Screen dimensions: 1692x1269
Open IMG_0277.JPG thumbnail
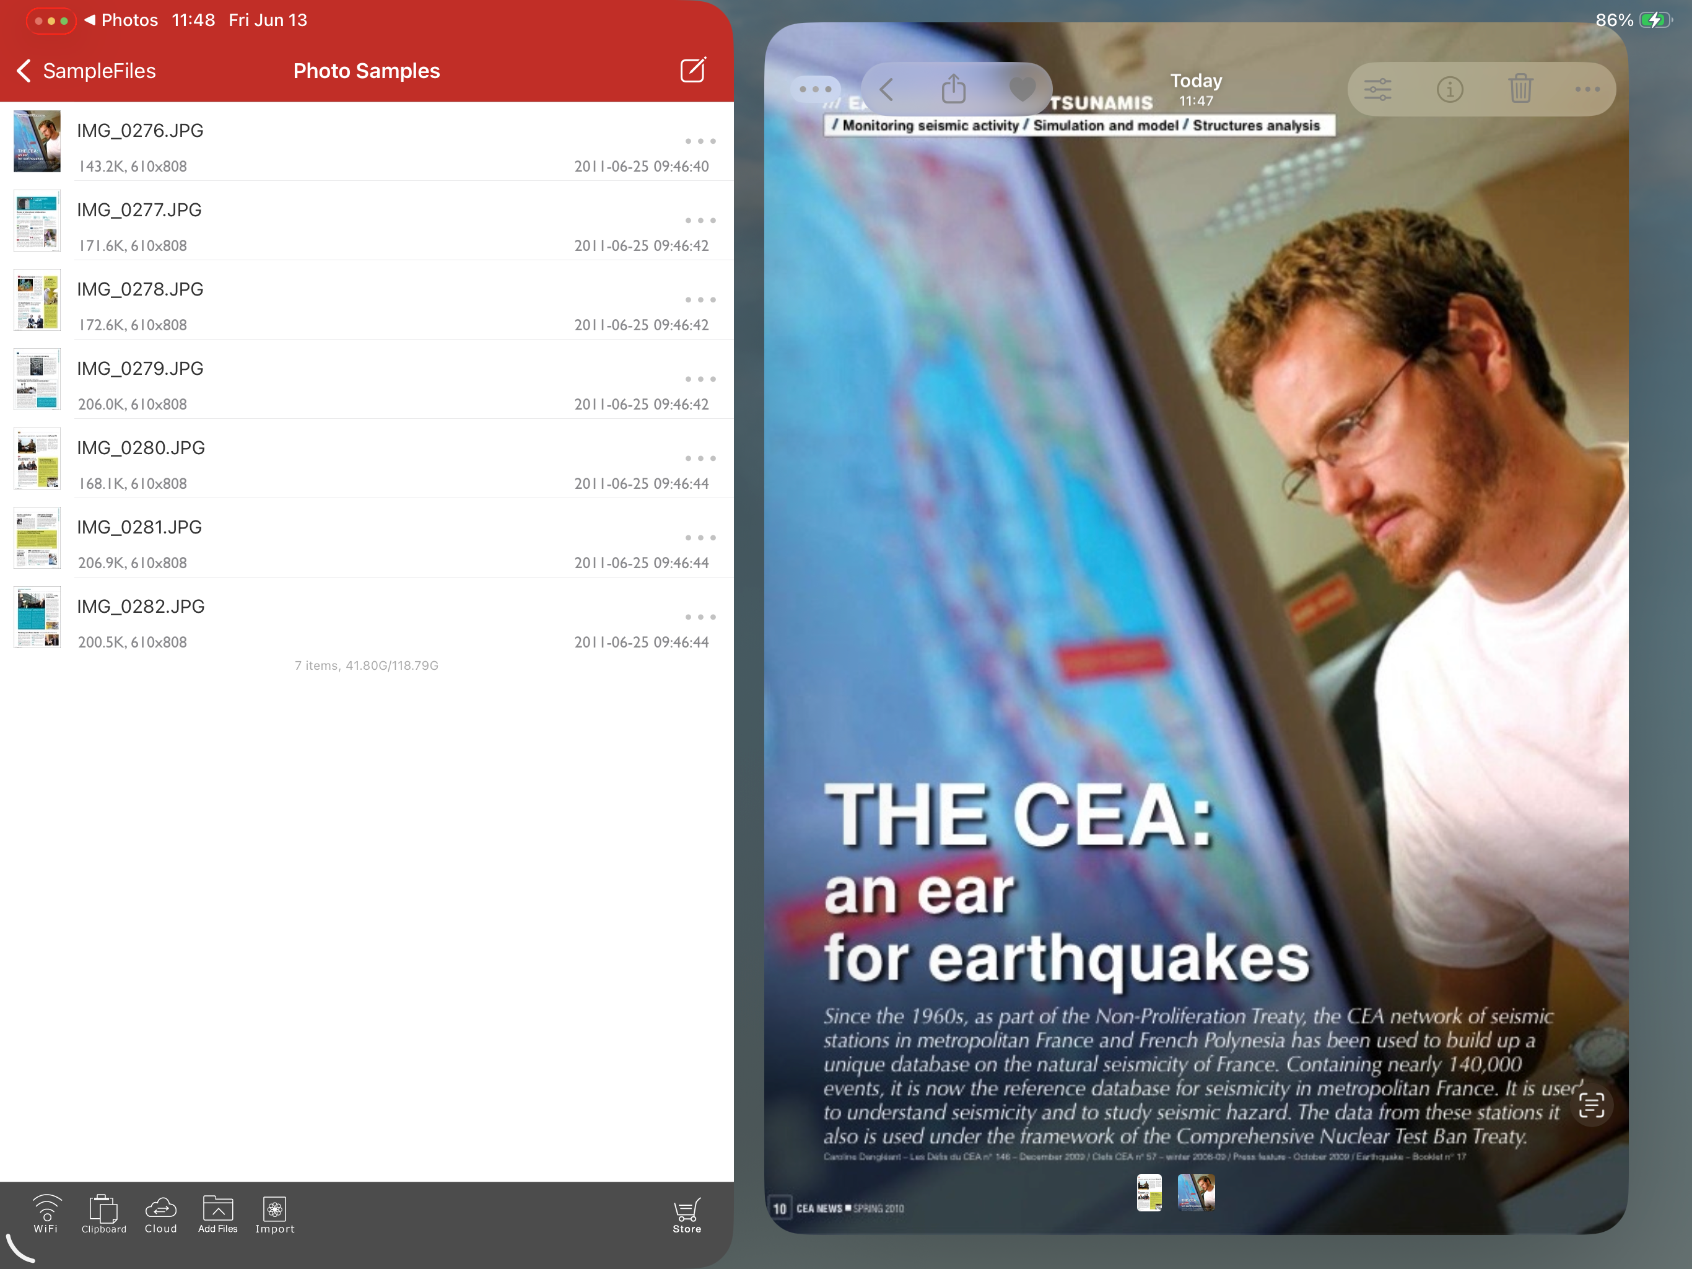pyautogui.click(x=37, y=221)
